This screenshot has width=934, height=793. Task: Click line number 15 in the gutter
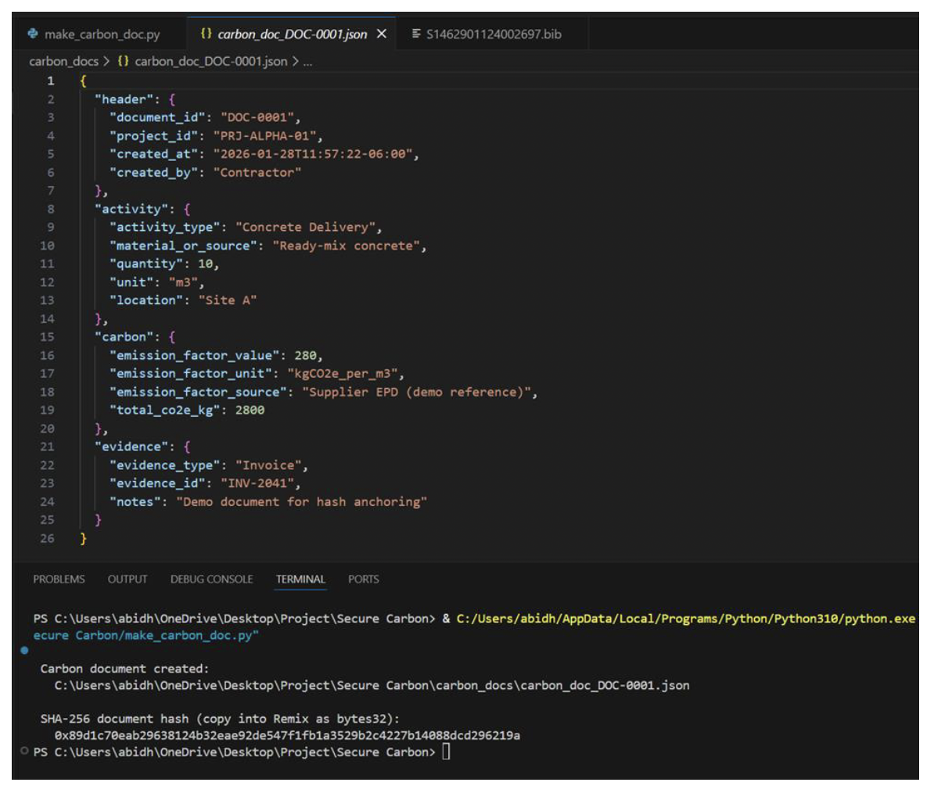[x=47, y=337]
